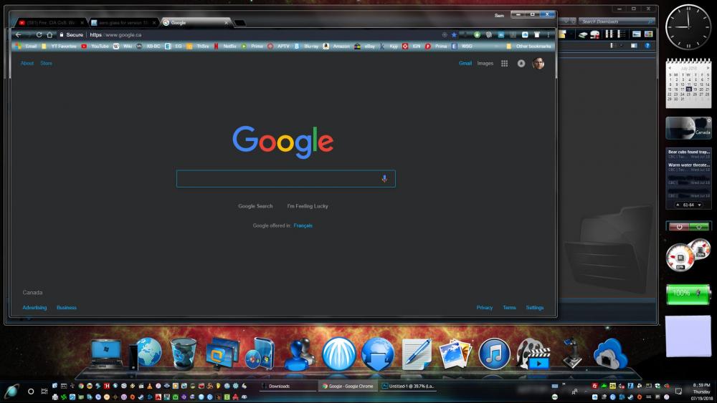Viewport: 717px width, 403px height.
Task: Open Google notifications bell
Action: [521, 64]
